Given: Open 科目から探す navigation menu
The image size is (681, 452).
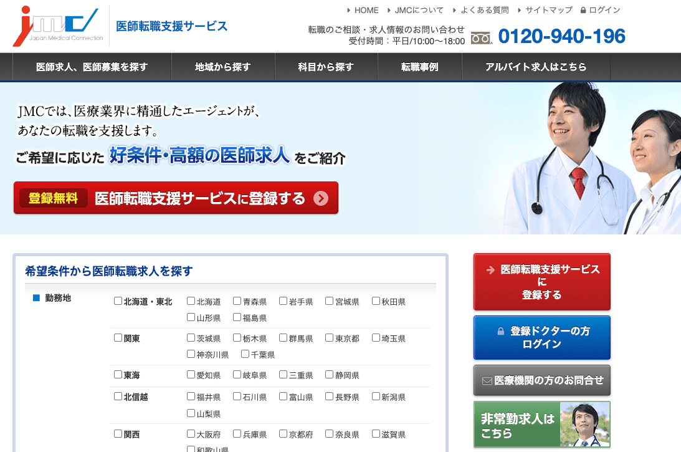Looking at the screenshot, I should point(326,67).
